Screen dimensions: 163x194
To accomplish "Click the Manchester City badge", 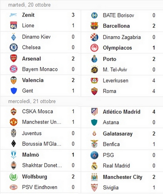I will click(94, 177).
